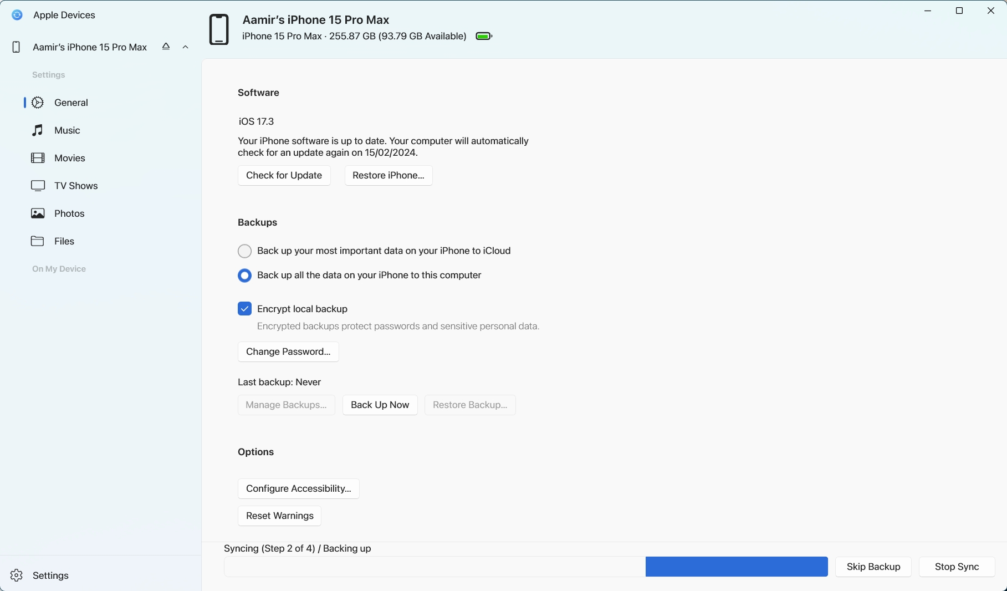Toggle the Encrypt local backup checkbox

pos(244,309)
